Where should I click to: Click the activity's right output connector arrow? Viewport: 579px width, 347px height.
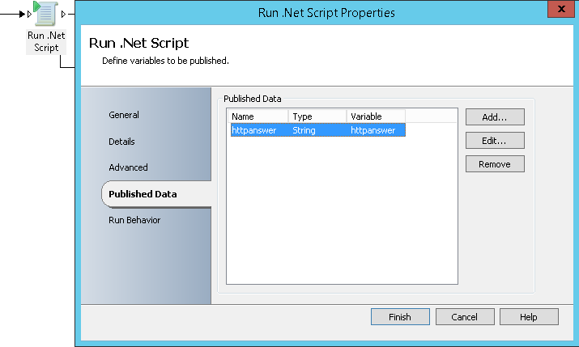point(63,14)
